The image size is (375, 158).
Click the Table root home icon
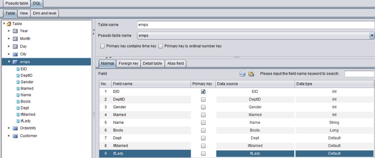tap(9, 24)
